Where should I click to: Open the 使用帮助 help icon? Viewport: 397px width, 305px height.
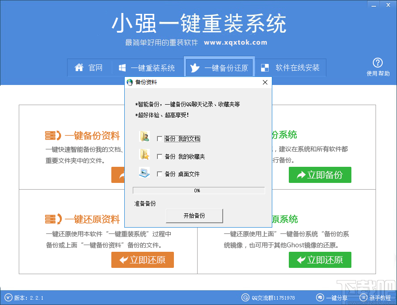(378, 64)
